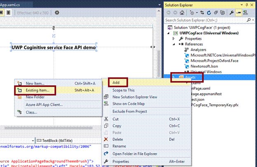The width and height of the screenshot is (257, 167).
Task: Click the Collapse All icon
Action: 216,13
